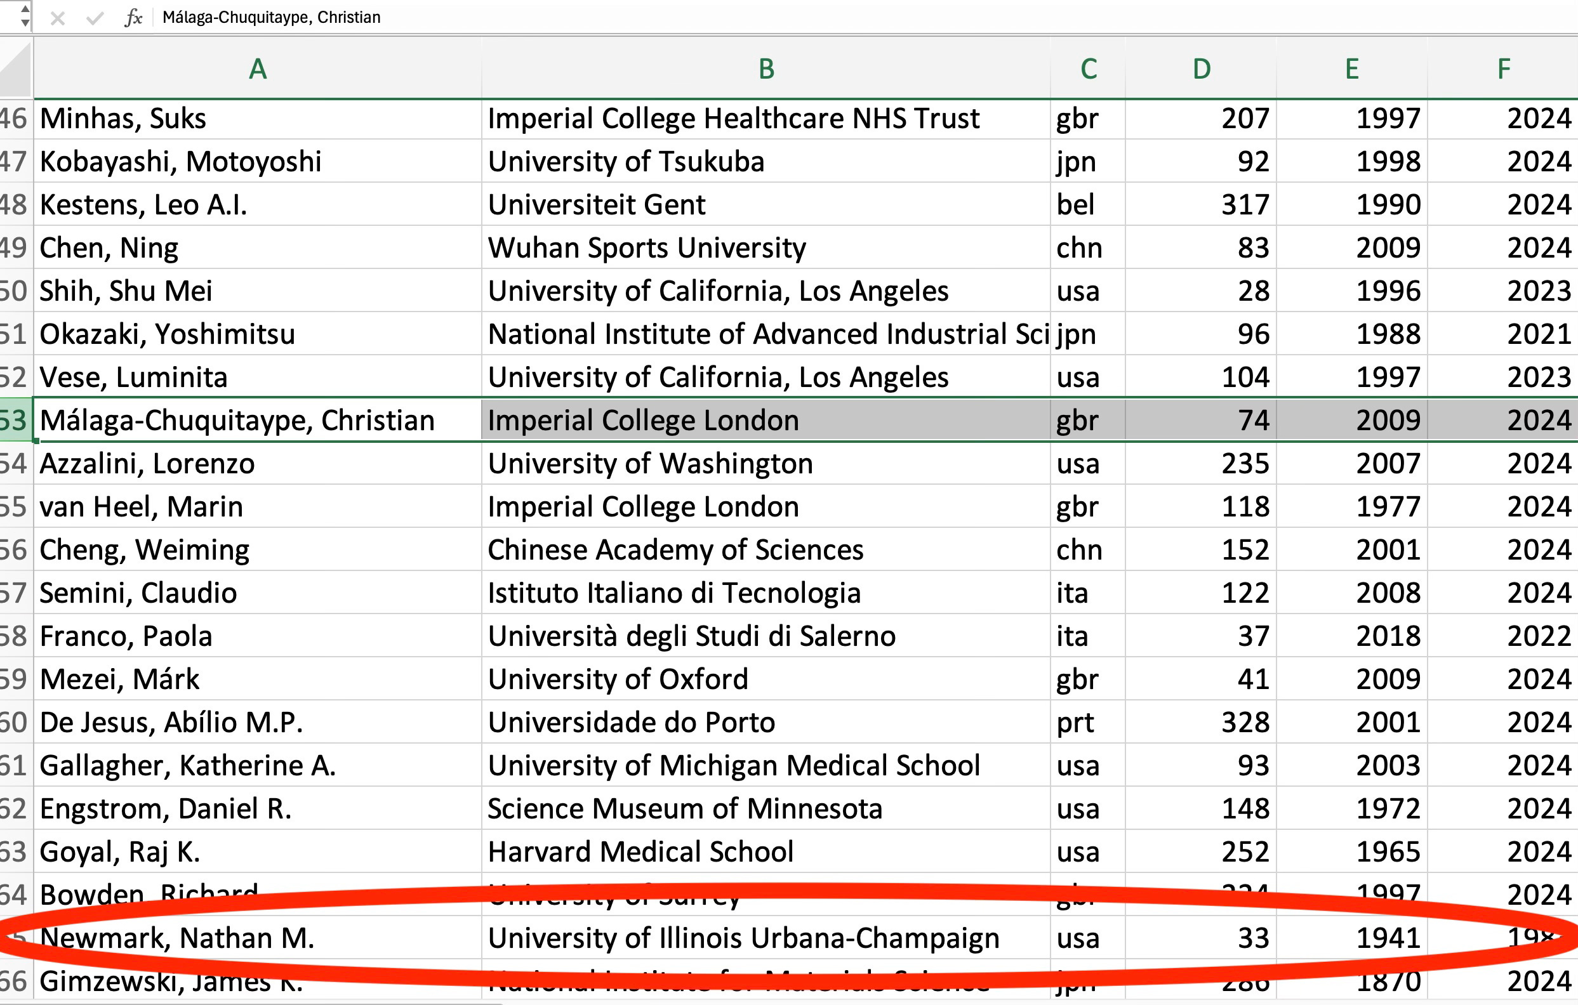This screenshot has width=1578, height=1005.
Task: Open the insert function fx icon
Action: 133,18
